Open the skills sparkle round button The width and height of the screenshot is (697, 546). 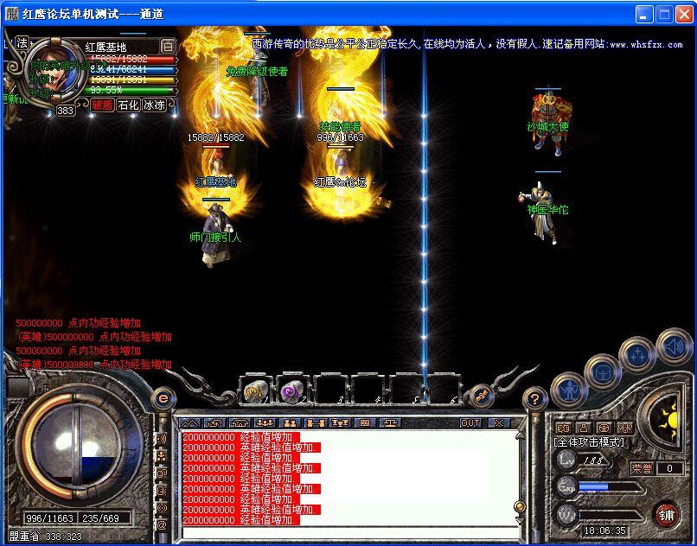point(637,355)
